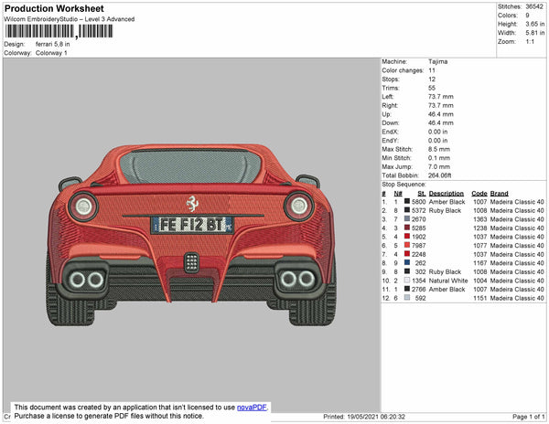549x424 pixels.
Task: Click the 'Stop Sequence:' label
Action: coord(404,185)
